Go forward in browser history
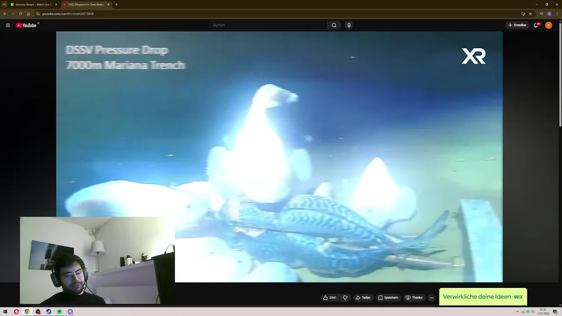The image size is (562, 316). [13, 14]
